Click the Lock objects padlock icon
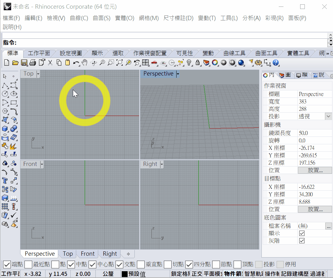This screenshot has height=278, width=333. coord(198,63)
